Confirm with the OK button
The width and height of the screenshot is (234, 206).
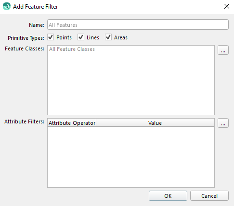(168, 196)
